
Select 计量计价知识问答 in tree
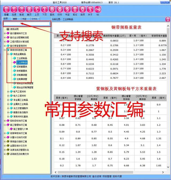tap(18, 137)
